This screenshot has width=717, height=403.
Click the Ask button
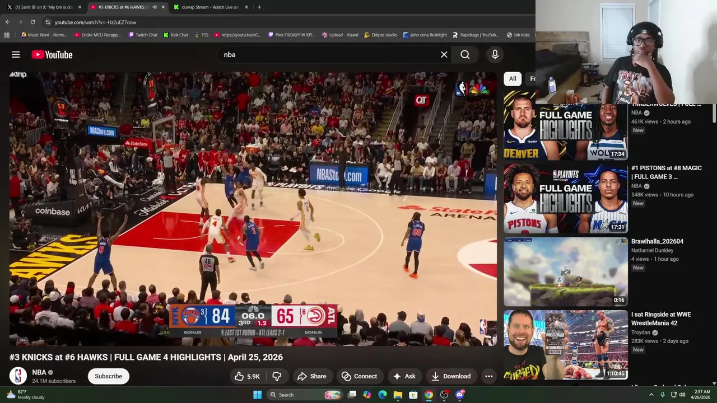404,376
